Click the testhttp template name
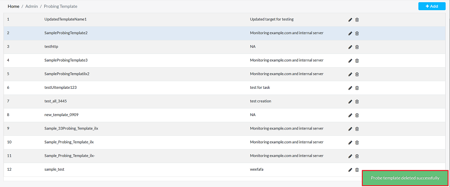Screen dimensions: 450x187 pyautogui.click(x=51, y=47)
